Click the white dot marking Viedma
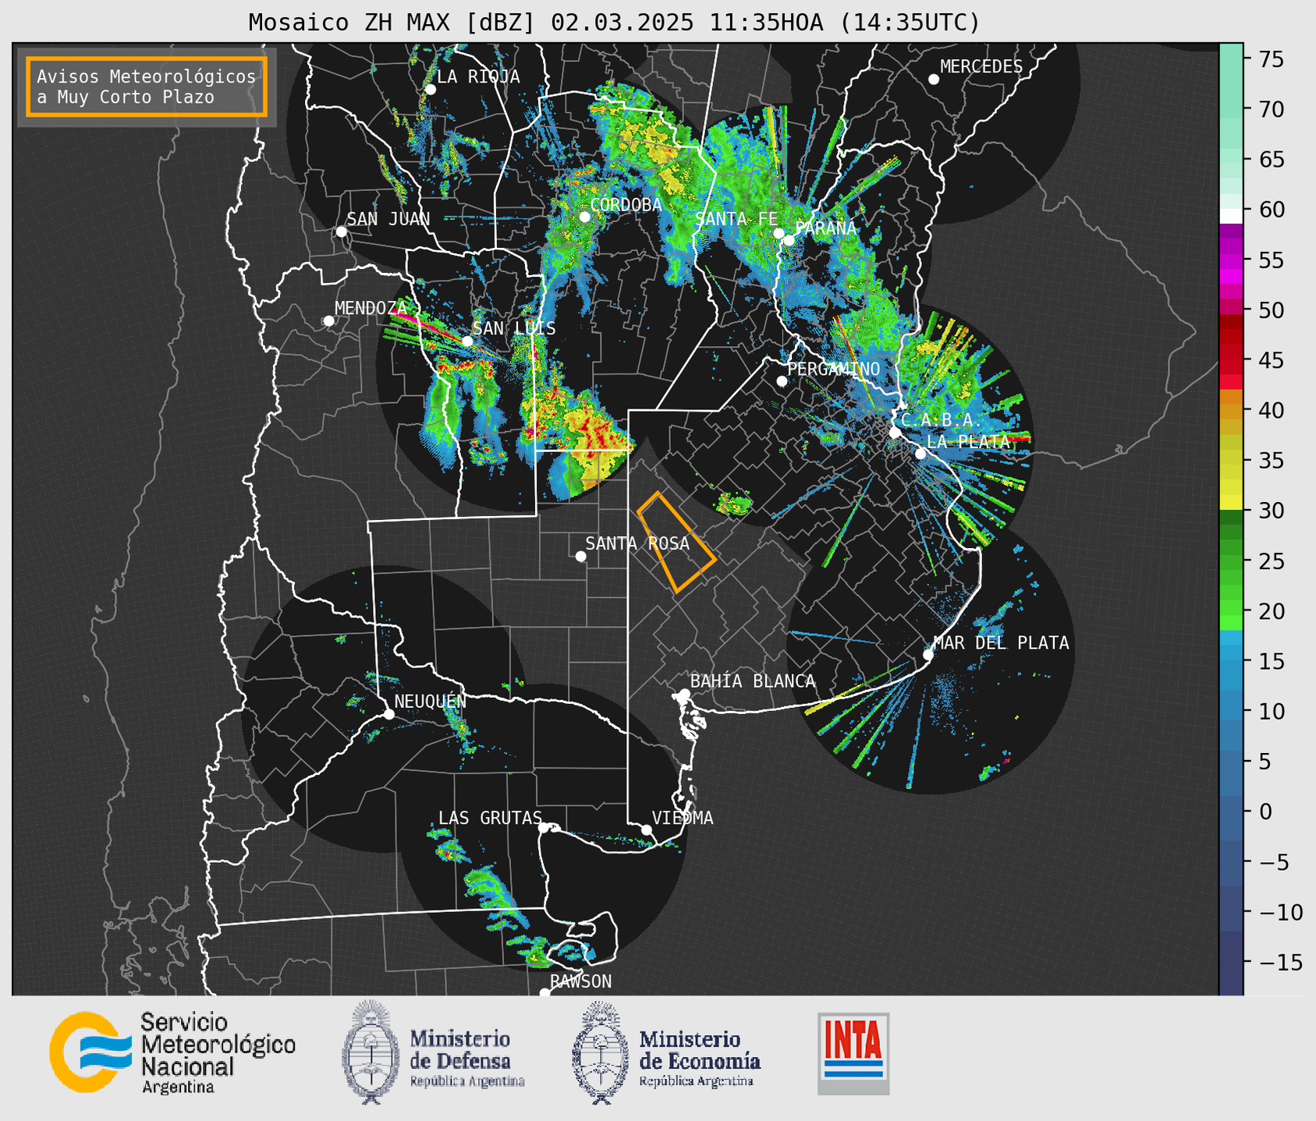Screen dimensions: 1316x1121 point(647,830)
